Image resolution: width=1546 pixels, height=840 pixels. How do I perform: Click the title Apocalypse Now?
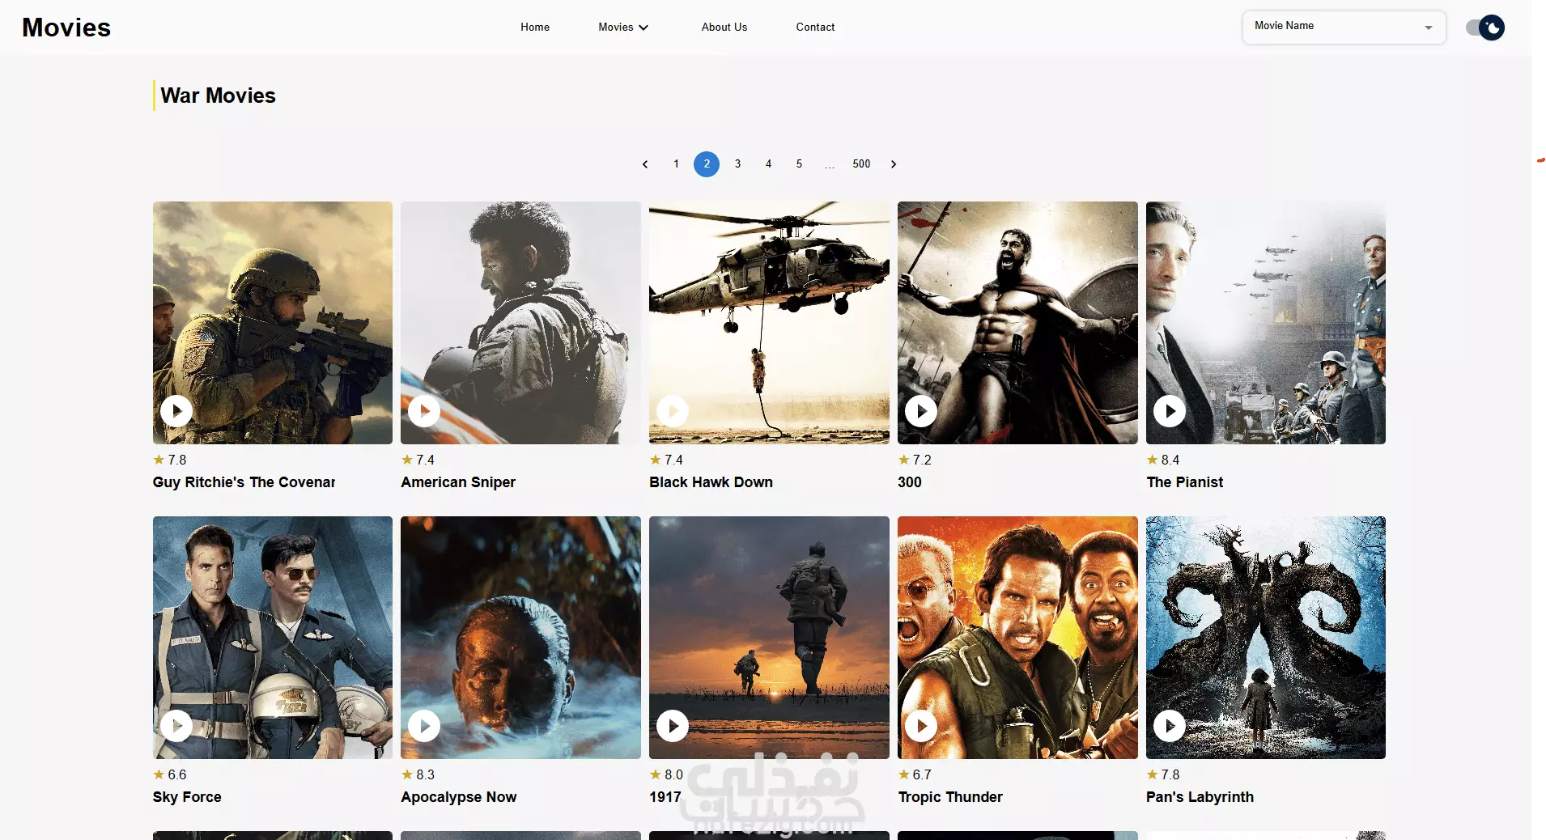coord(459,797)
